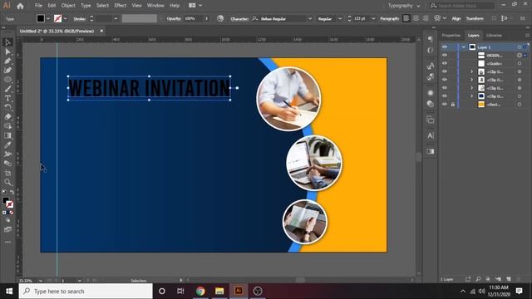
Task: Collapse Layer 1 disclosure arrow
Action: pos(464,47)
